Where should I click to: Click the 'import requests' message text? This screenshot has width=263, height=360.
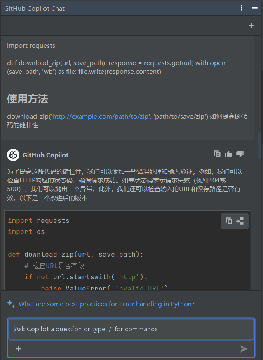coord(31,46)
